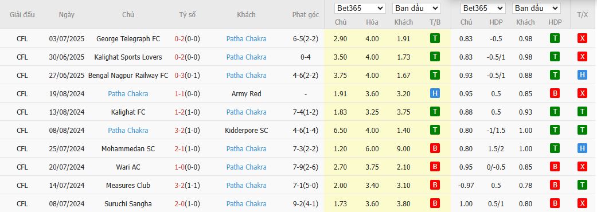Open home team Patha Chakra link versus Army Red
This screenshot has height=212, width=597.
128,93
